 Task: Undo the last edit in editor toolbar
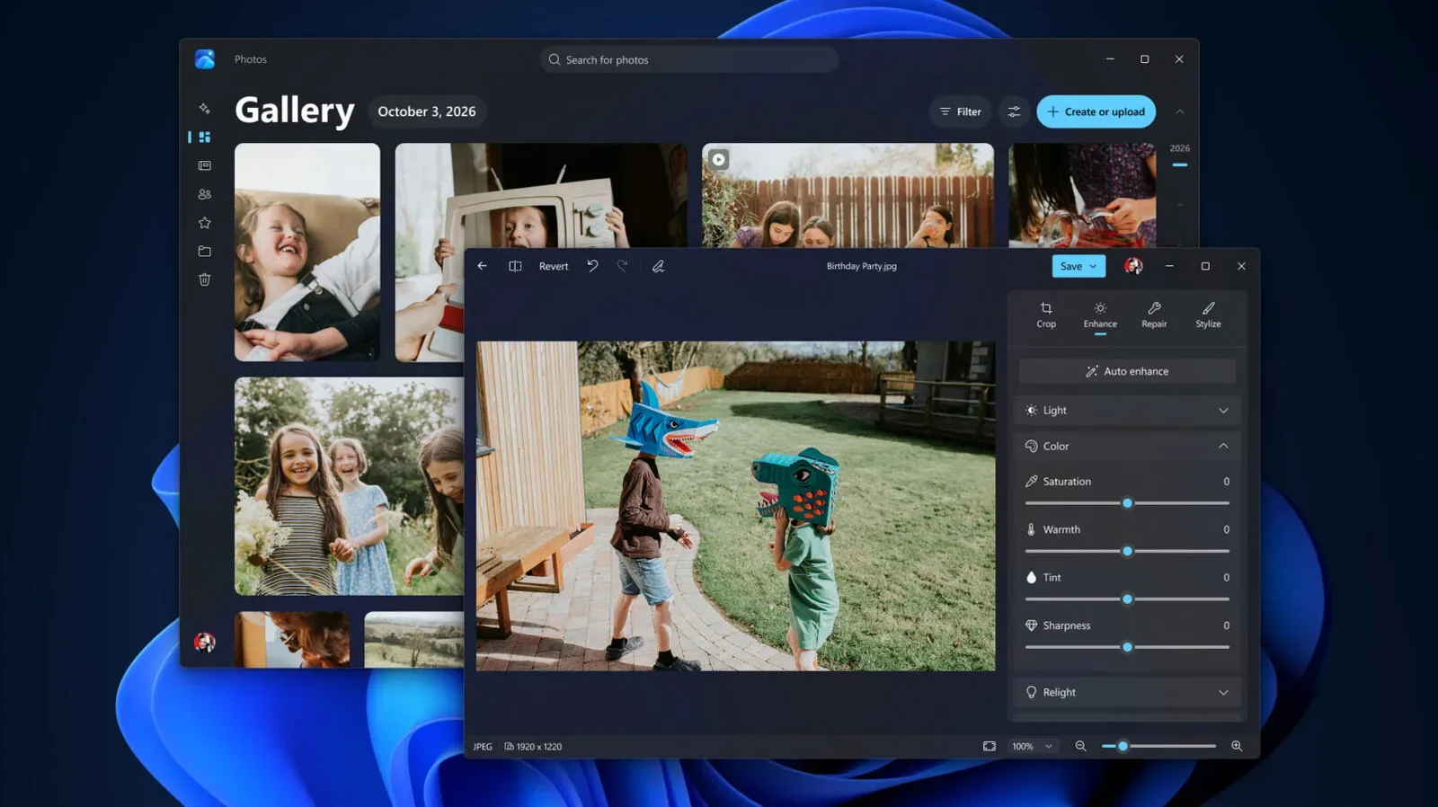pos(592,266)
